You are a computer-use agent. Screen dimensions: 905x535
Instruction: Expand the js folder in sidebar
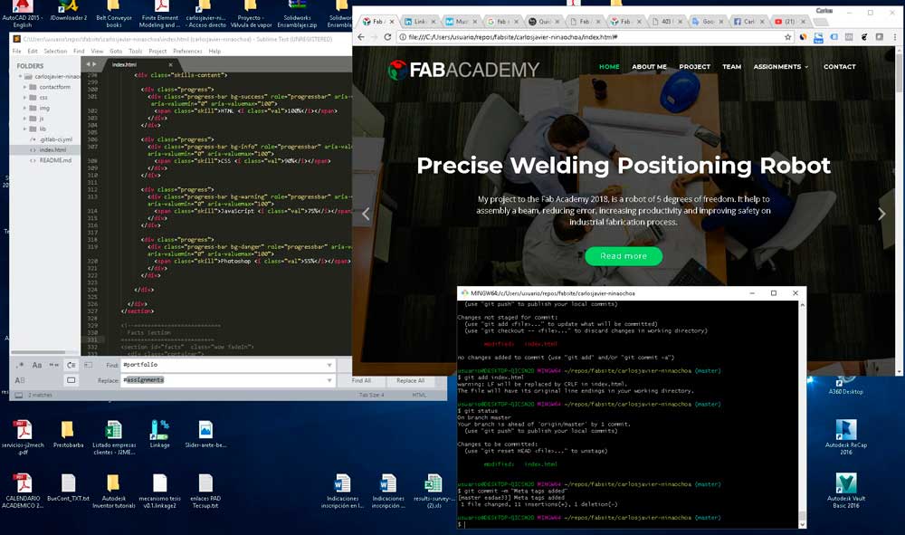pyautogui.click(x=24, y=119)
